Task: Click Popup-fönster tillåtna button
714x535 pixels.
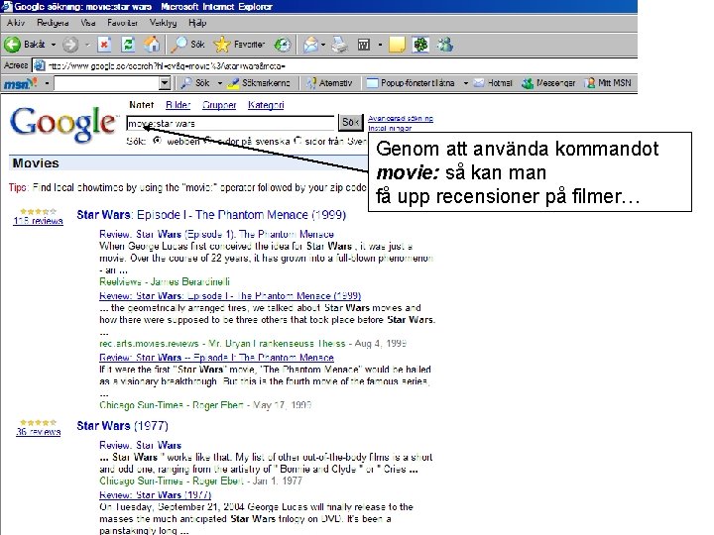Action: [x=411, y=83]
